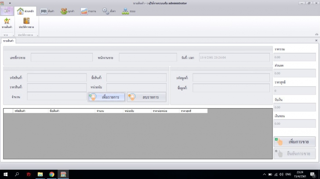Sort by the จำนวน table column header
The width and height of the screenshot is (320, 179).
[x=109, y=111]
